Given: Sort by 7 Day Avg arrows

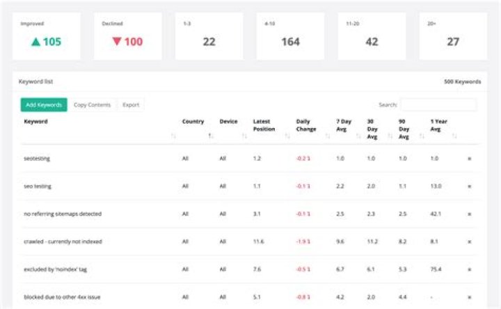Looking at the screenshot, I should 359,136.
